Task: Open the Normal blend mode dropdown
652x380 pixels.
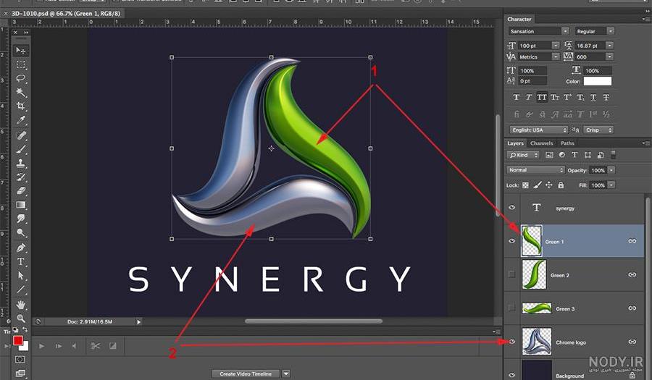Action: (535, 170)
